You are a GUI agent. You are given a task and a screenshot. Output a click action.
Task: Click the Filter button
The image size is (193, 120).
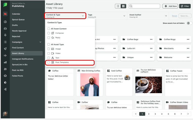[x=185, y=6]
